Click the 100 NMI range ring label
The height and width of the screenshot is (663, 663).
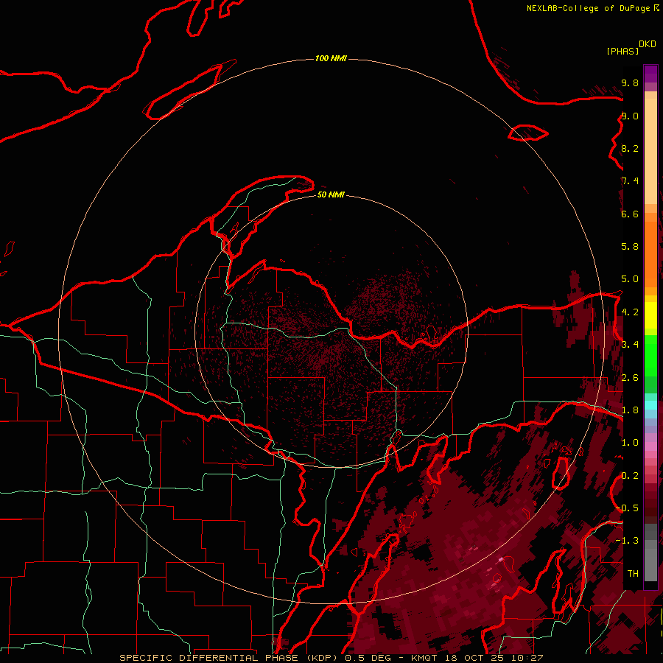[x=331, y=58]
